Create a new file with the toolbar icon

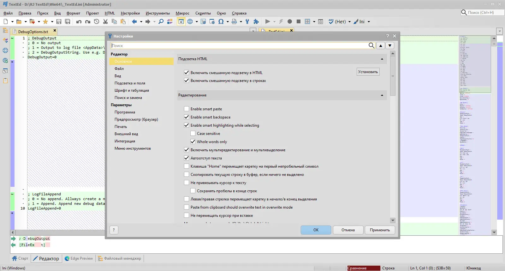tap(6, 22)
